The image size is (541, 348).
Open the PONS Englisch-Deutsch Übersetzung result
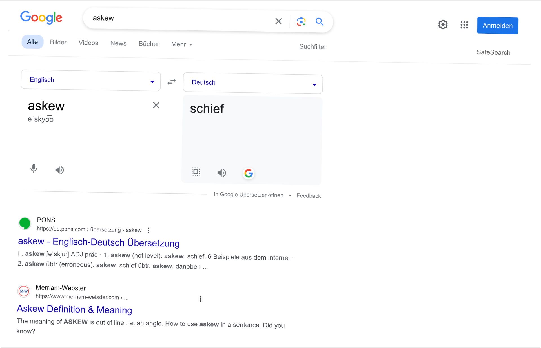pyautogui.click(x=99, y=242)
